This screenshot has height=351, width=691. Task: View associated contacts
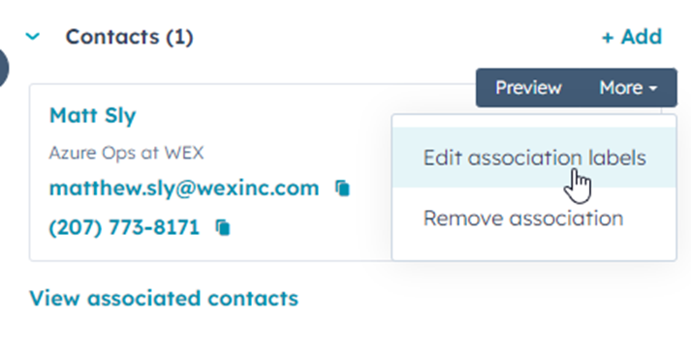click(164, 298)
